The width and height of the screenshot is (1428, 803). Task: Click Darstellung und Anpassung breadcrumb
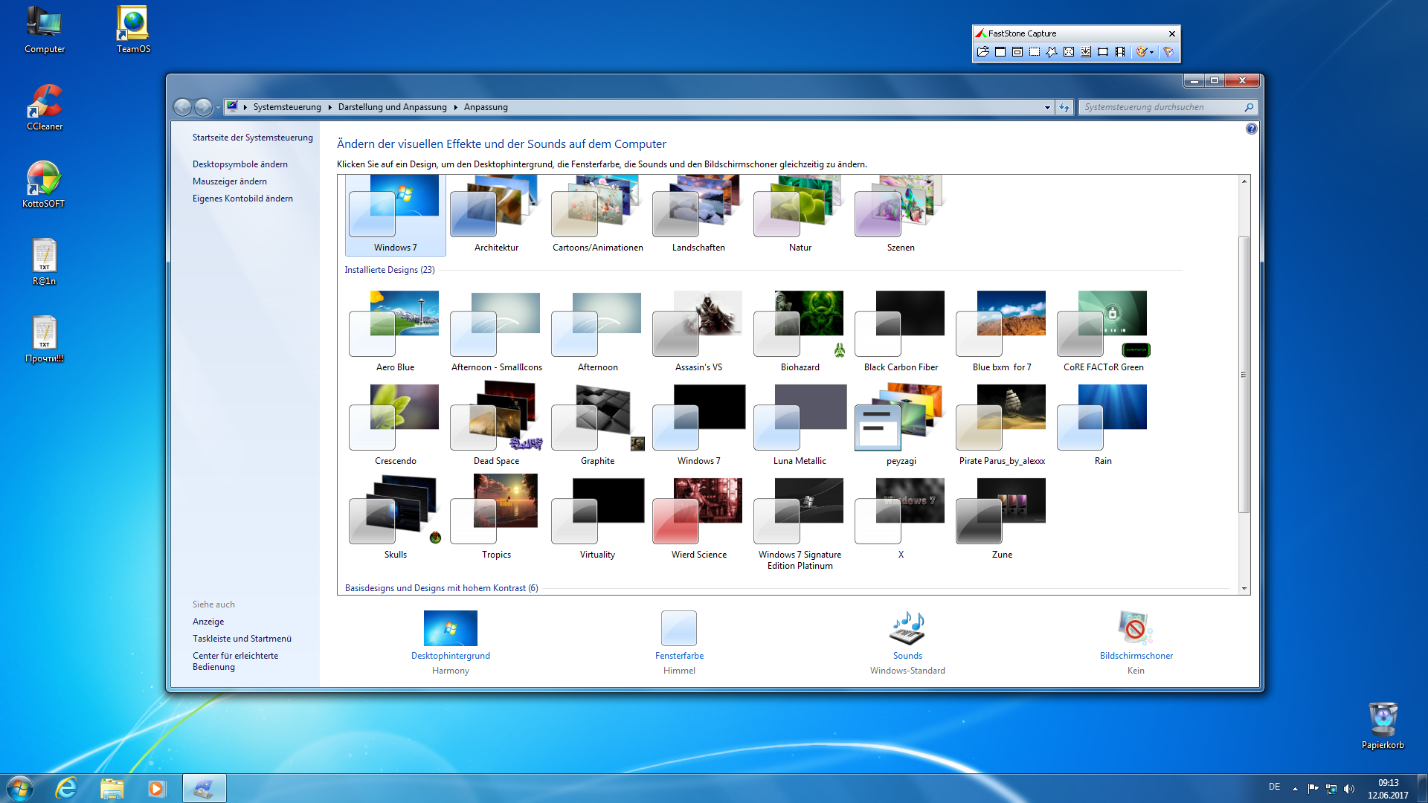[392, 107]
